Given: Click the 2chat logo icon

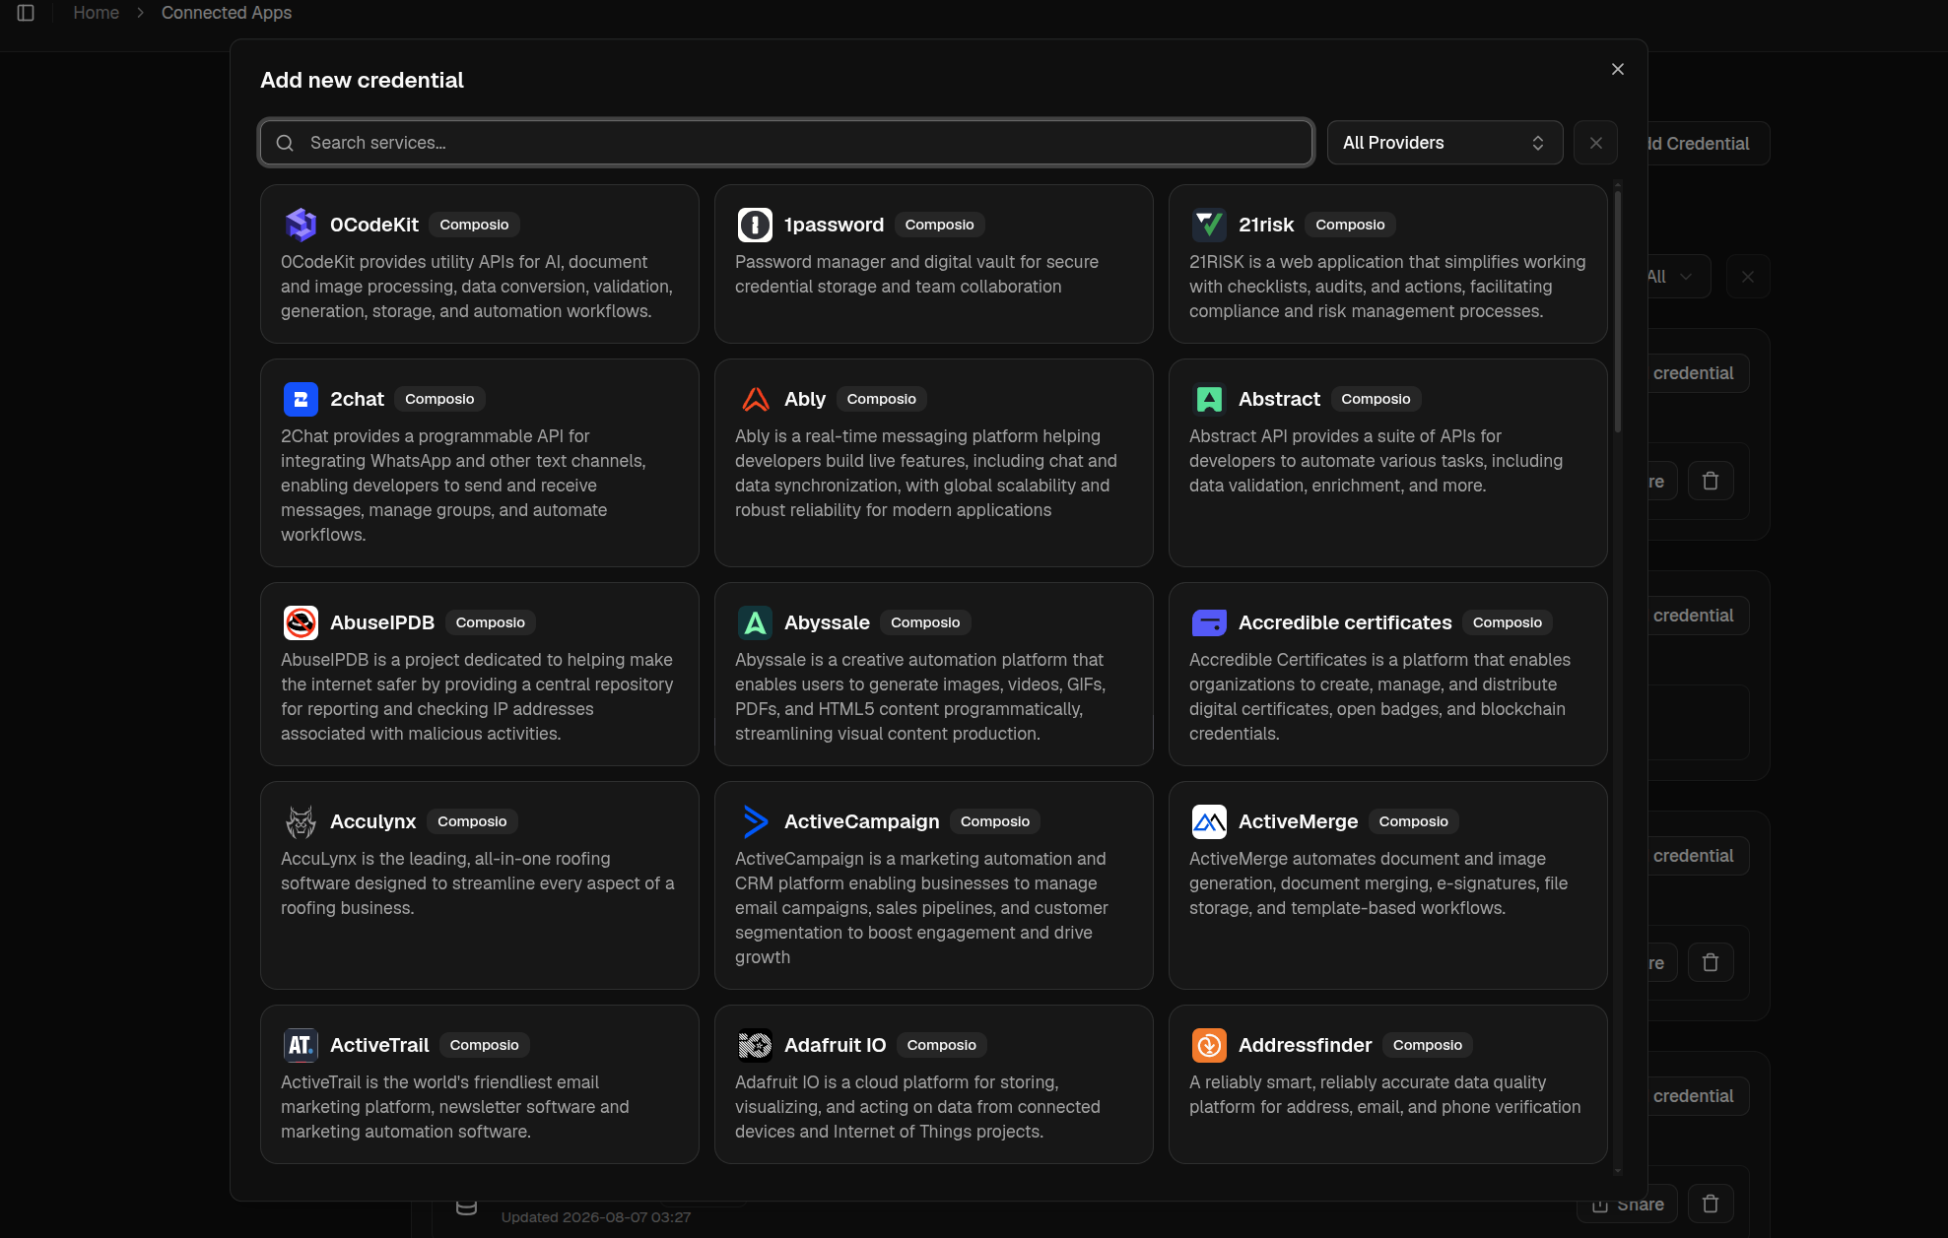Looking at the screenshot, I should click(301, 399).
